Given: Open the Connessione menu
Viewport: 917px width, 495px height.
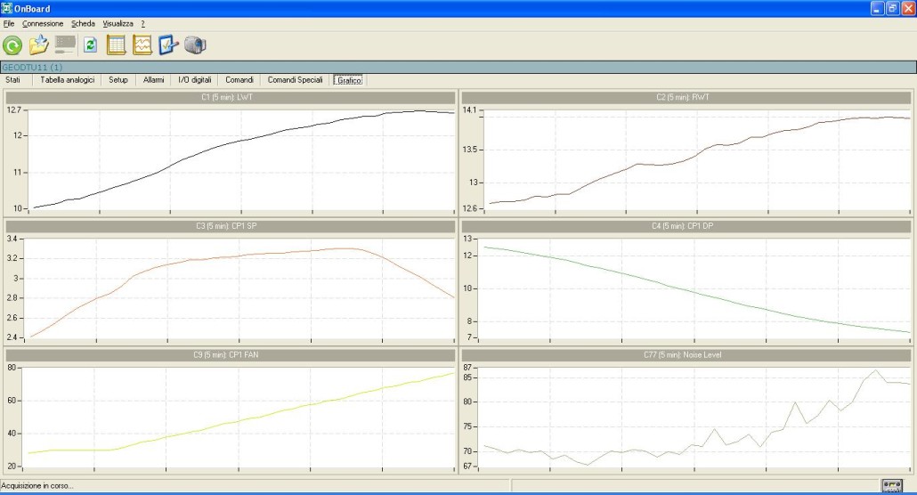Looking at the screenshot, I should [x=43, y=23].
